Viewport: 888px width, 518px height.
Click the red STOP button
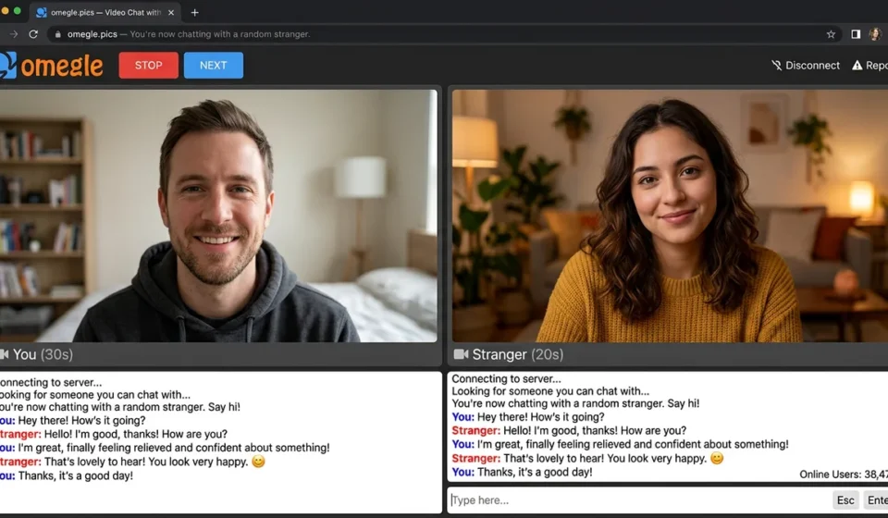[148, 65]
